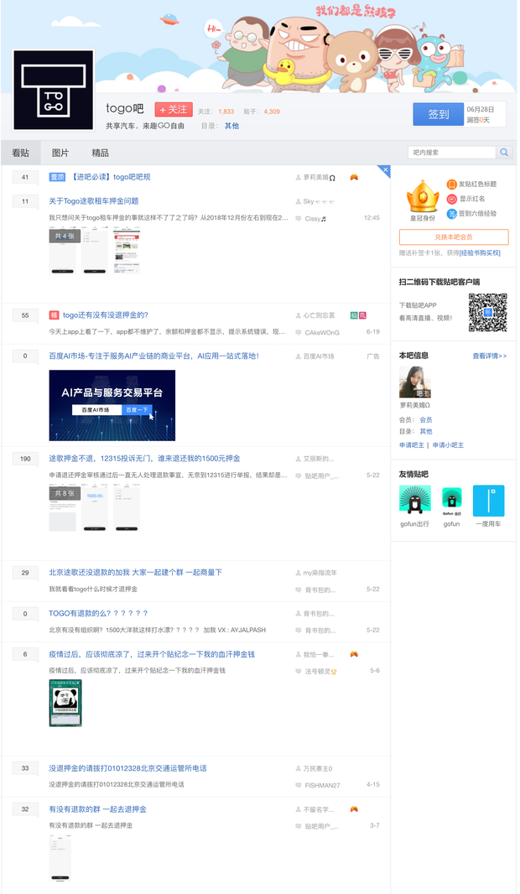Open the 1500.00 screenshot thumbnail

point(95,508)
